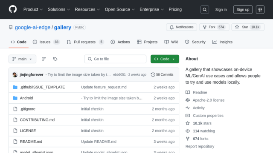Open the jinjingforever profile link
273x153 pixels.
point(32,75)
